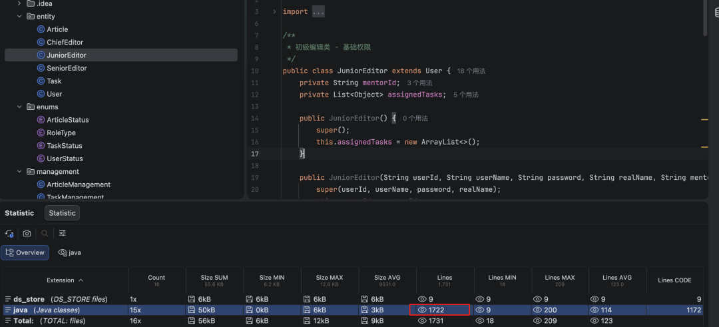
Task: Click the .idea folder icon
Action: [30, 4]
